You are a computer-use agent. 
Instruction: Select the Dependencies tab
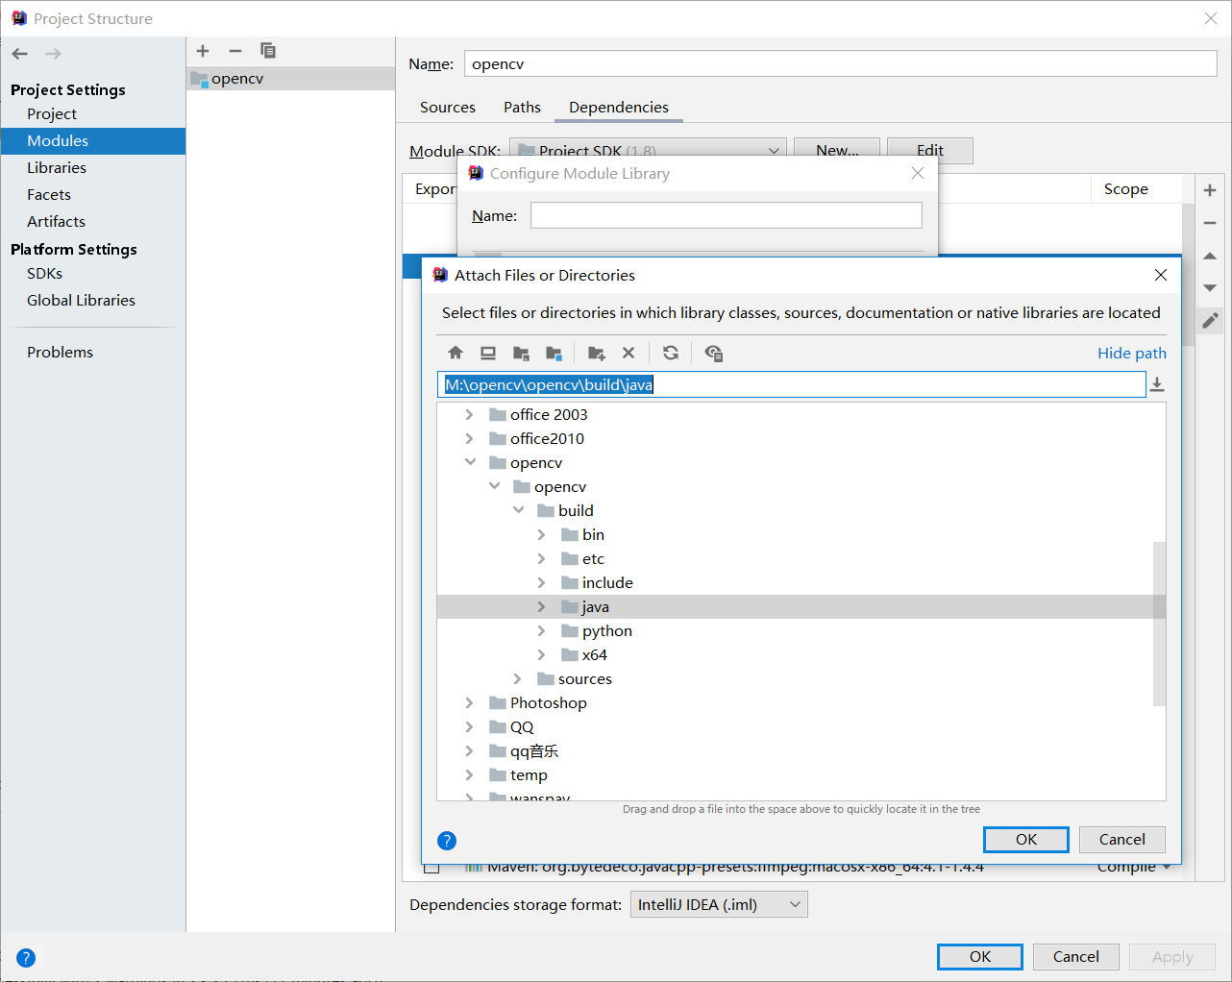click(x=619, y=107)
